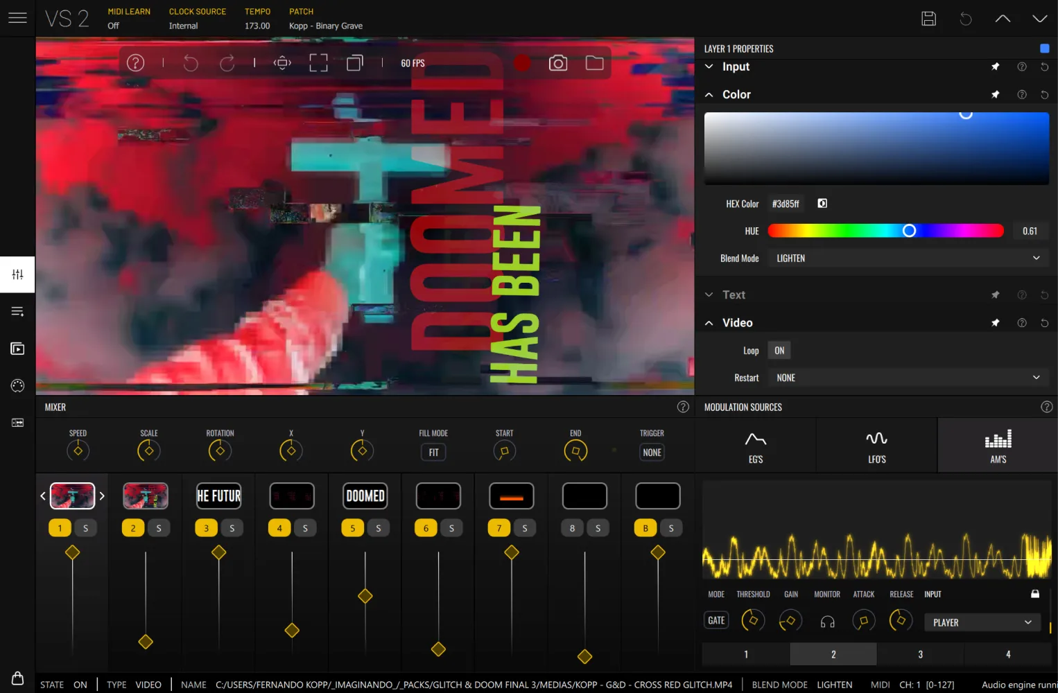Screen dimensions: 1058x693
Task: Save the current patch
Action: (x=929, y=19)
